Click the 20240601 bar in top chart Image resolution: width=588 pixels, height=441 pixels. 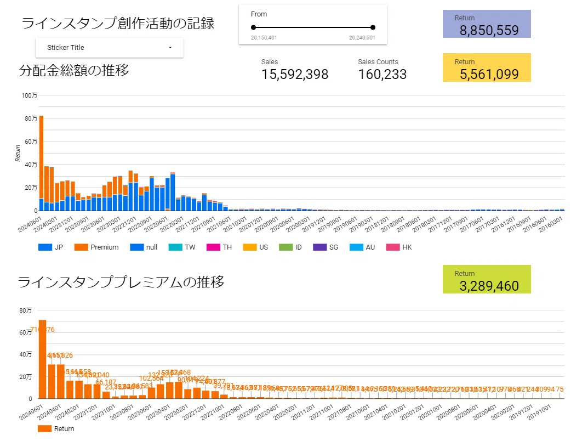point(41,163)
